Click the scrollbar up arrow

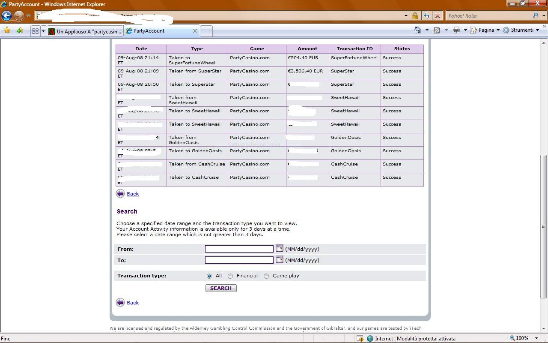pos(544,42)
